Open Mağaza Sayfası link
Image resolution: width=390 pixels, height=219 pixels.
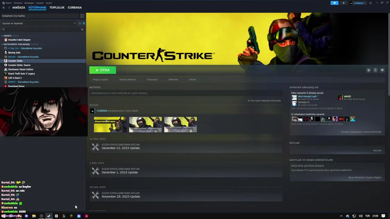101,80
